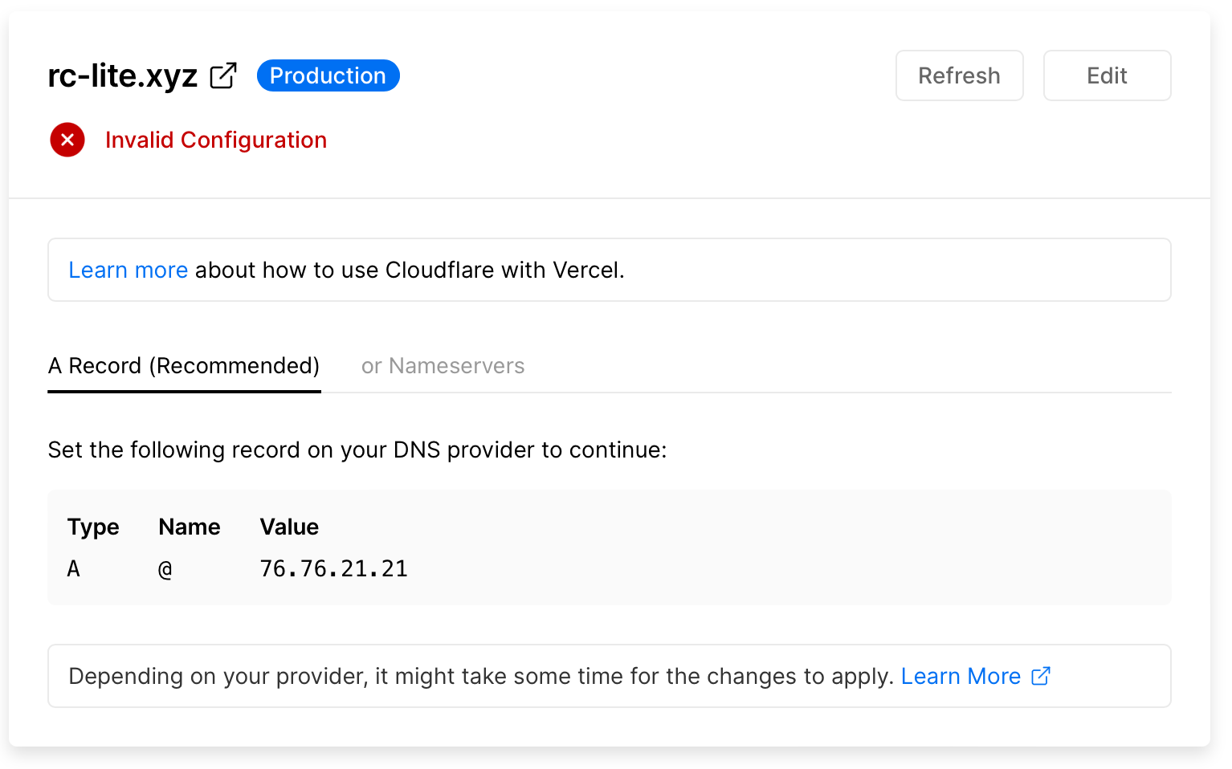Viewport: 1232px width, 769px height.
Task: Click the red error X icon
Action: point(67,139)
